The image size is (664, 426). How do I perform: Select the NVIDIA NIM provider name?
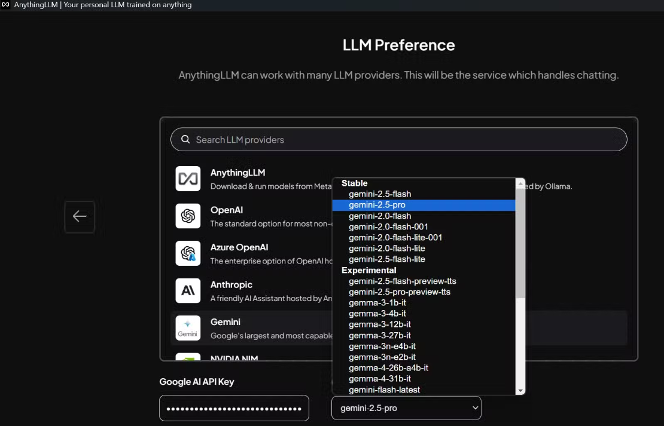(234, 358)
